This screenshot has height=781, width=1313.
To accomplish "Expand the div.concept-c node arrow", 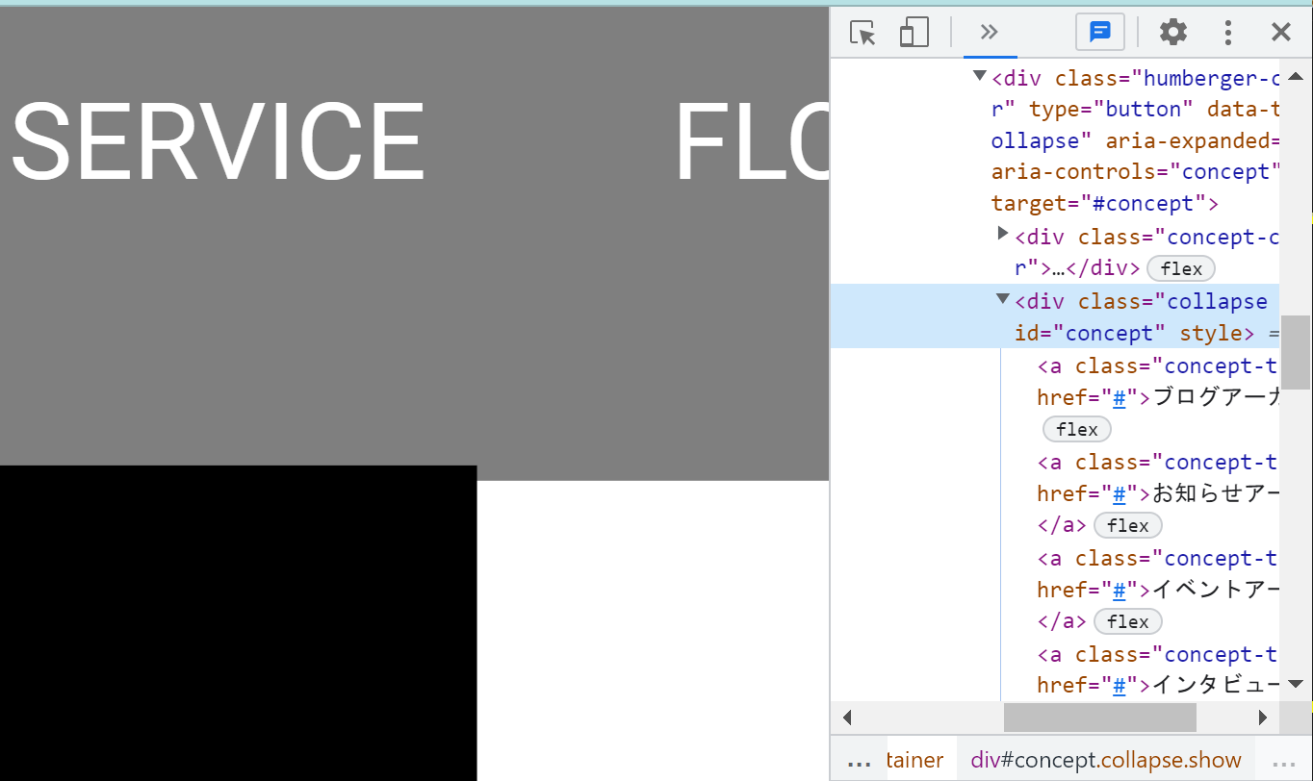I will [x=1002, y=233].
